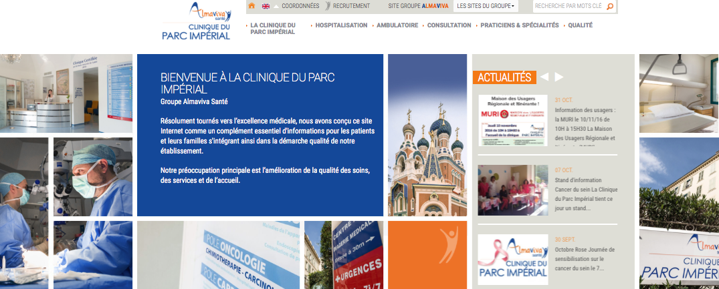Click the 'Résolument tournés vers l'excellence' paragraph
Screen dimensions: 719x289
(268, 135)
